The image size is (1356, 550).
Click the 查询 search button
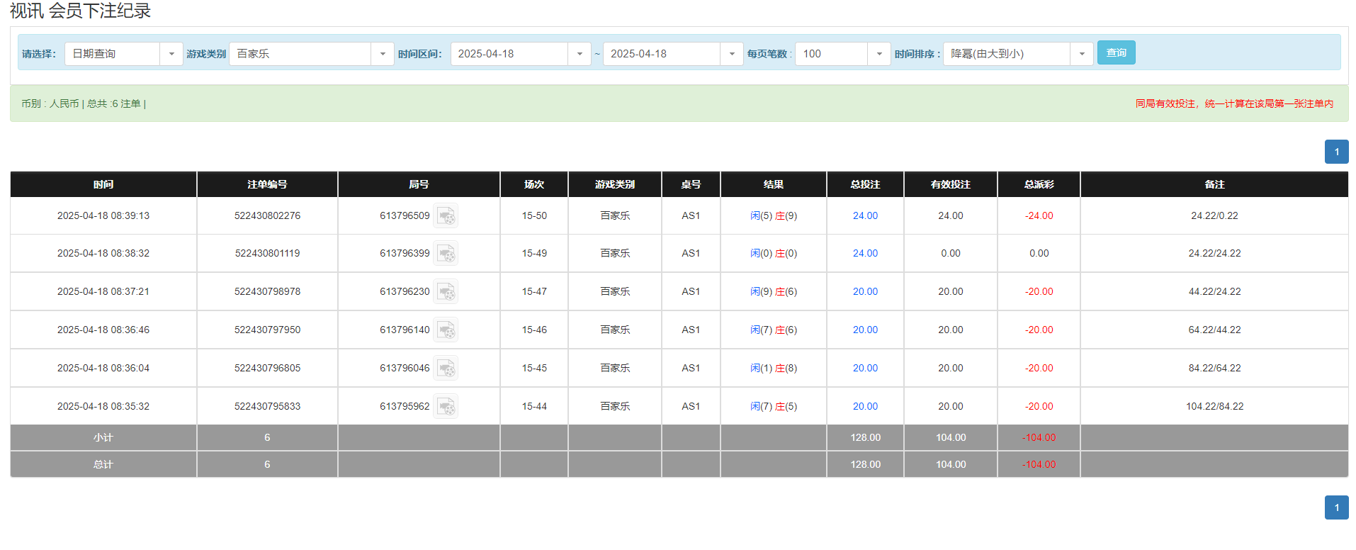click(1116, 53)
